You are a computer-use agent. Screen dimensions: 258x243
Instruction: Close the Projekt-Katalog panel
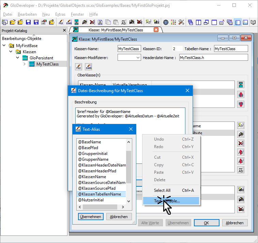pos(64,30)
